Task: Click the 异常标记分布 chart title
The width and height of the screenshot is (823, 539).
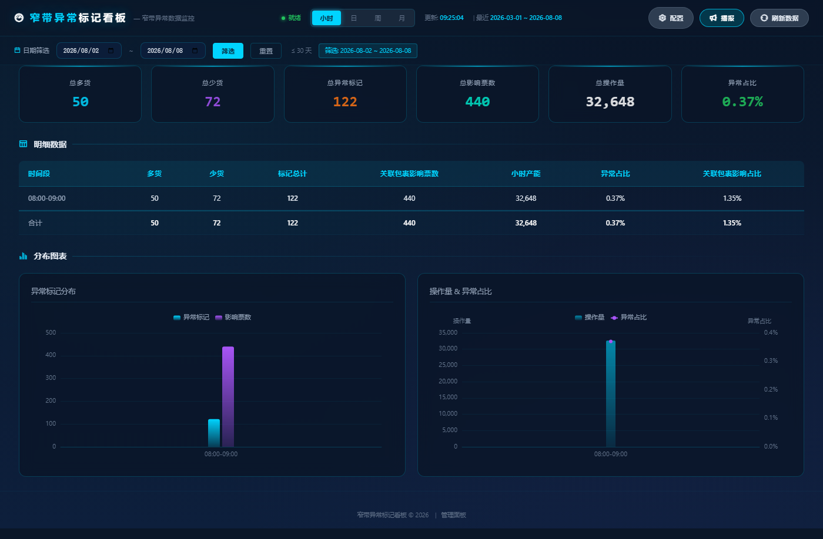Action: click(53, 291)
